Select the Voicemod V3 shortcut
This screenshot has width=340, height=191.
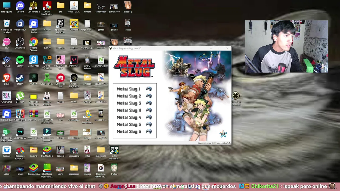20,133
